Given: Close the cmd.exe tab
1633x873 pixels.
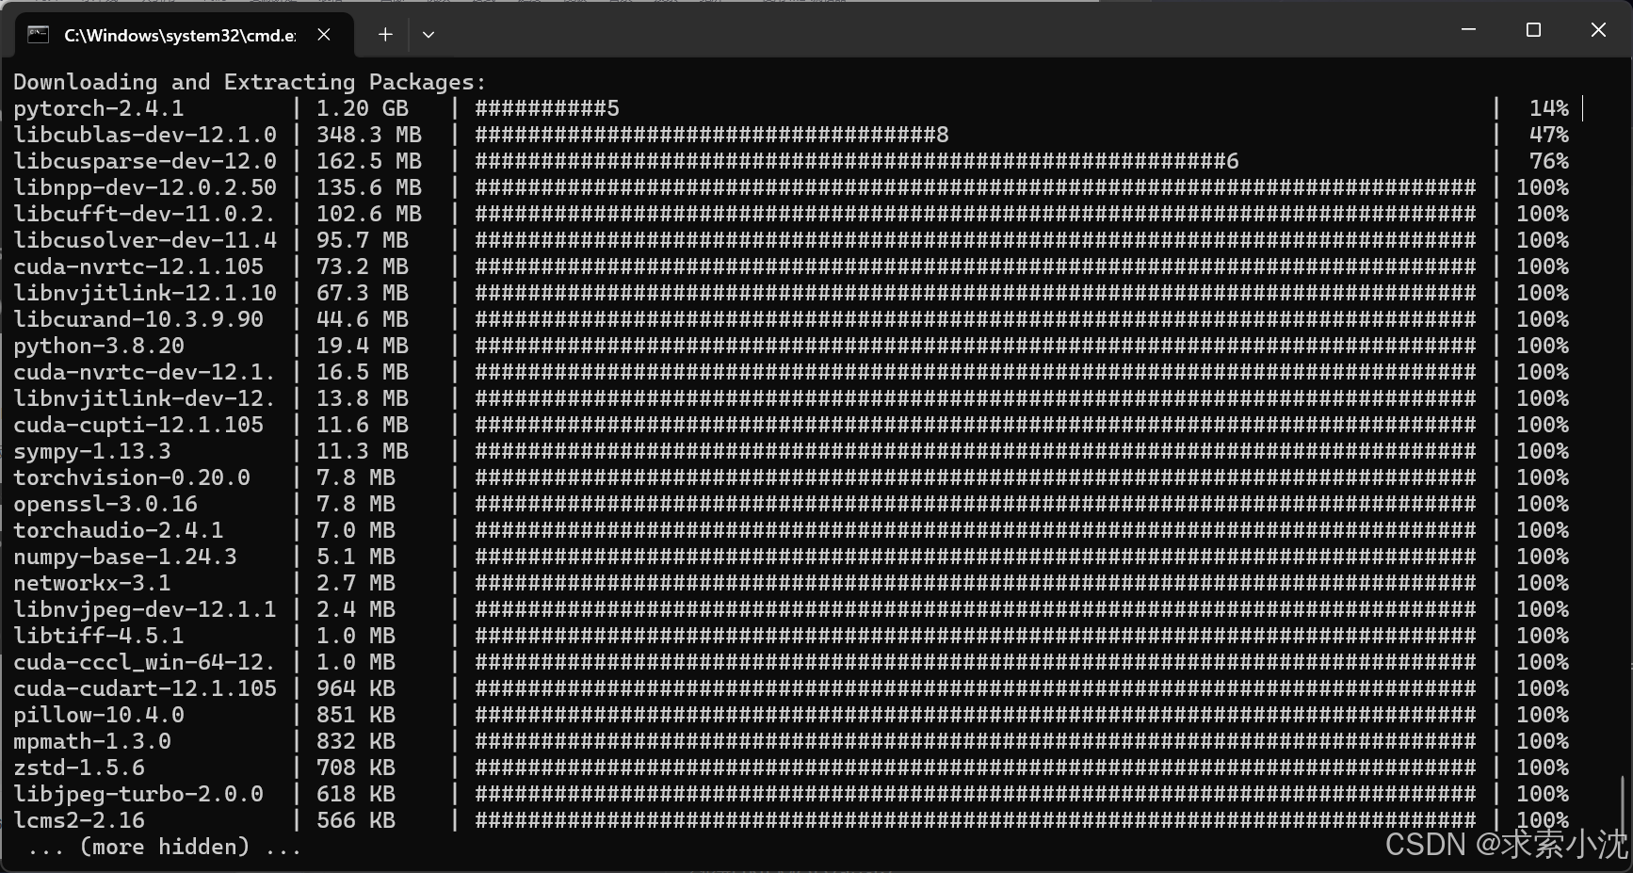Looking at the screenshot, I should point(324,35).
